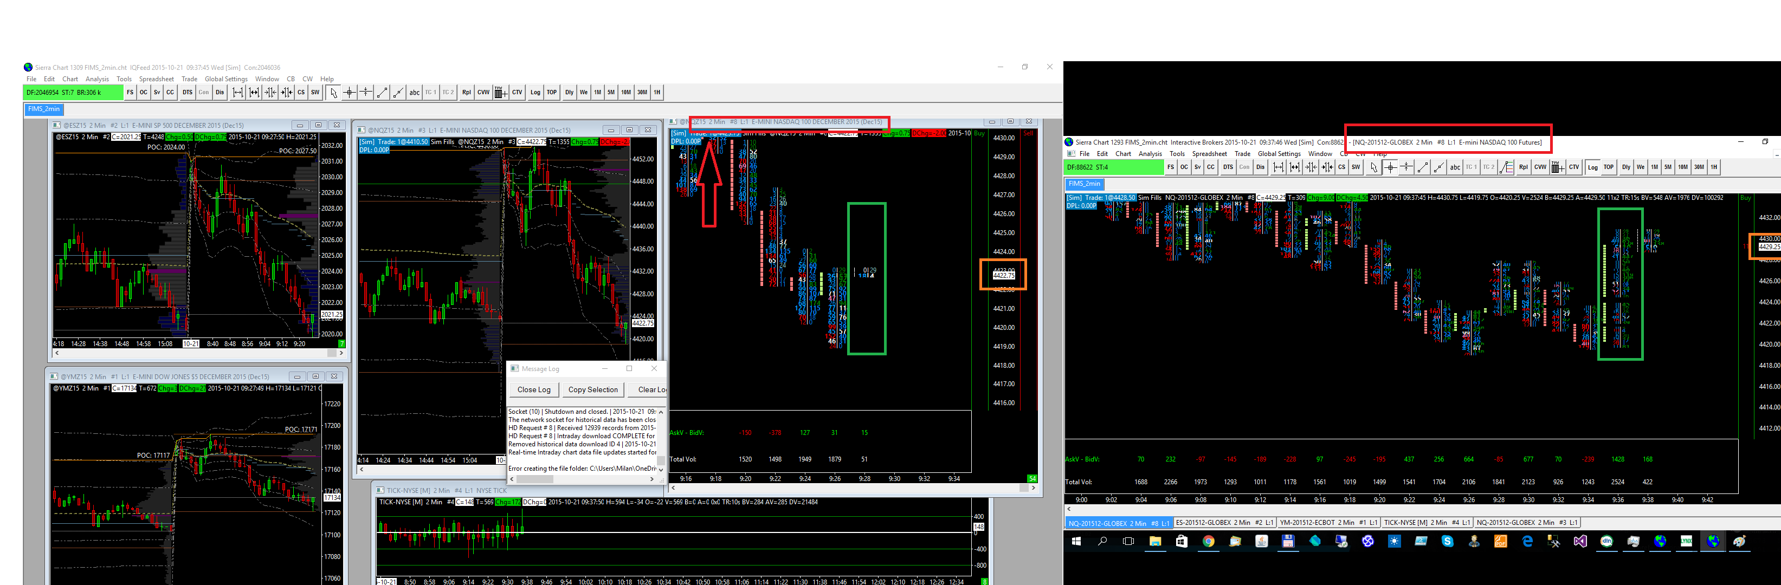
Task: Click the ray line tool in Interactive Brokers toolbar
Action: [1439, 167]
